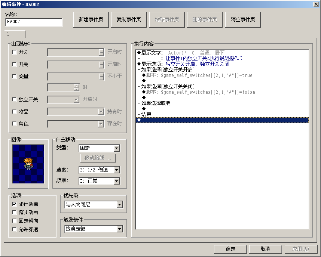Viewport: 321px width, 257px height.
Task: Click the 复制事件页 button
Action: coord(129,20)
